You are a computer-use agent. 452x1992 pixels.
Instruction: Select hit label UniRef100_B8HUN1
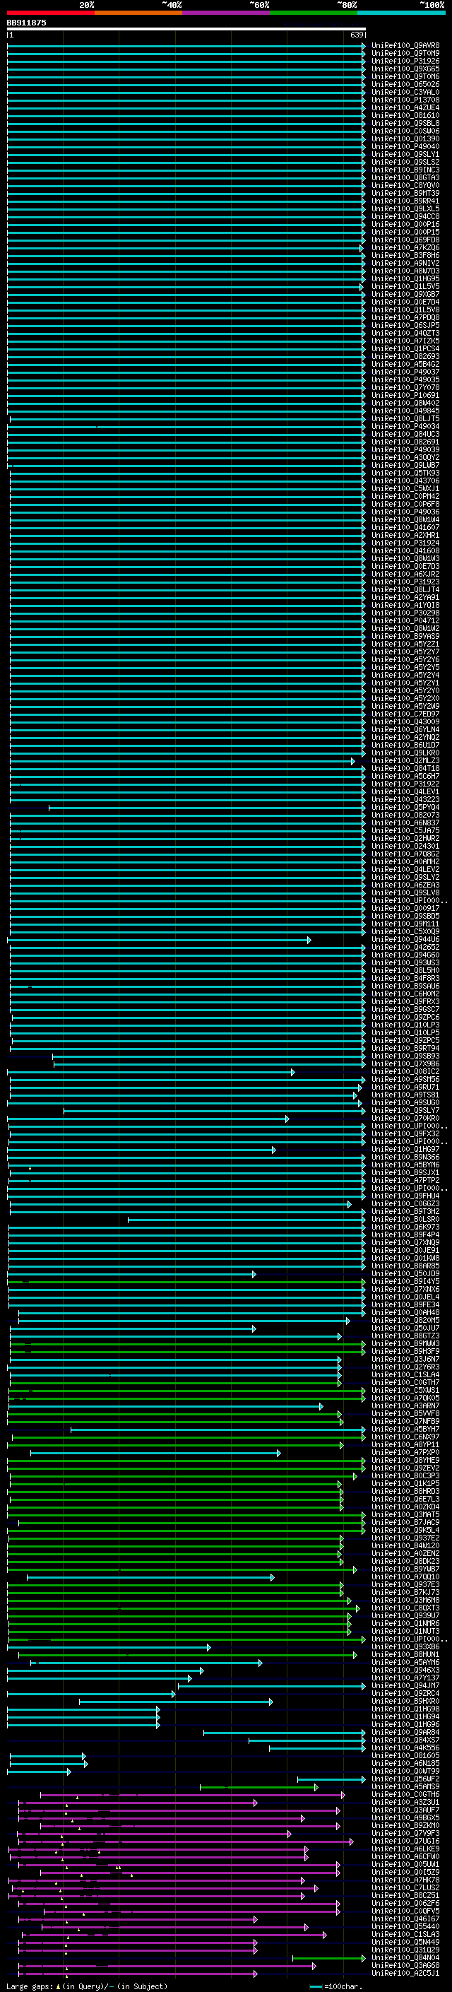pyautogui.click(x=405, y=1654)
